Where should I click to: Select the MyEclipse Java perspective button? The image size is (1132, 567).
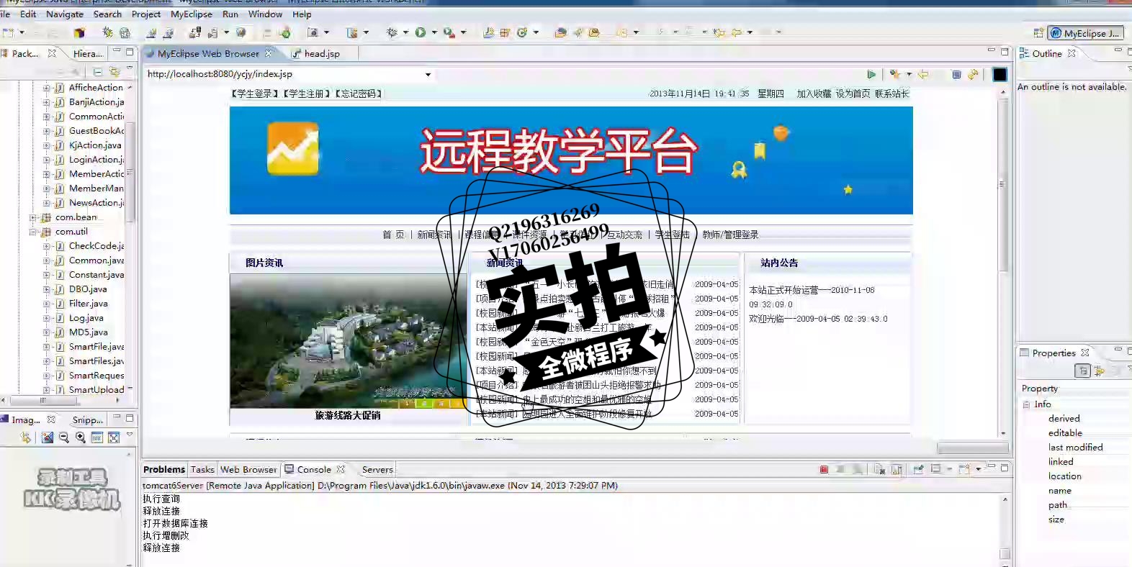pyautogui.click(x=1084, y=33)
